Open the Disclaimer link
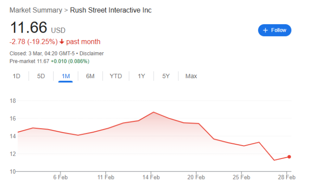The height and width of the screenshot is (184, 313). pos(92,54)
